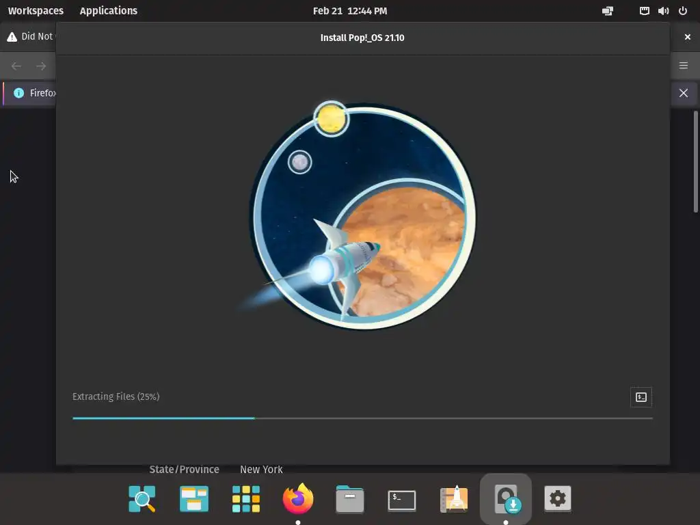The width and height of the screenshot is (700, 525).
Task: Click the Extracting Files (25%) status text
Action: [116, 396]
